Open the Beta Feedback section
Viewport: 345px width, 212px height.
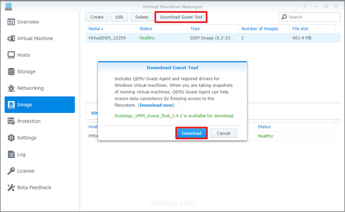pyautogui.click(x=34, y=187)
